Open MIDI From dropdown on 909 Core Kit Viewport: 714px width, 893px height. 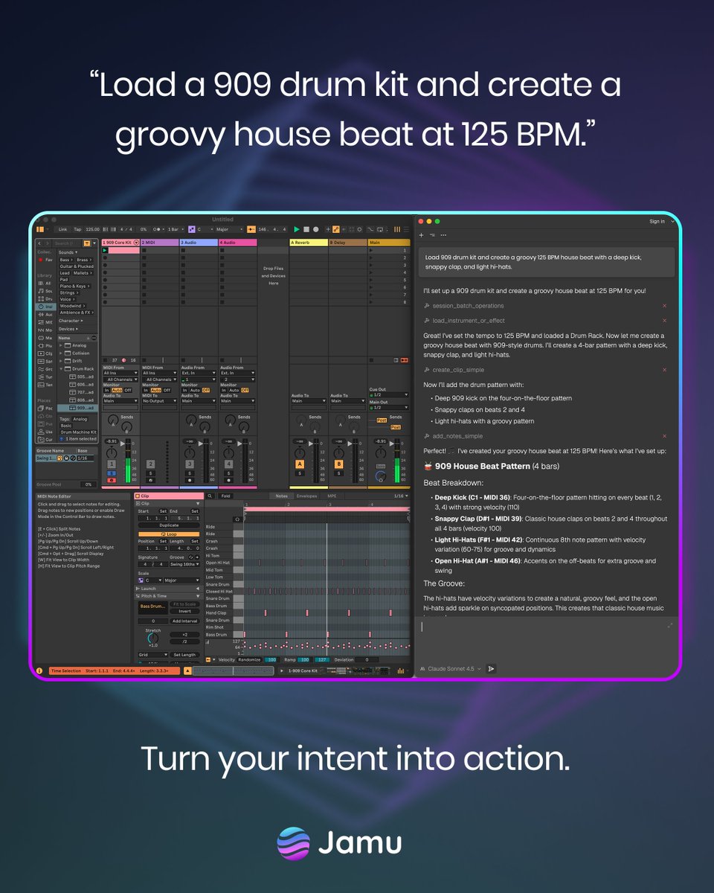120,373
